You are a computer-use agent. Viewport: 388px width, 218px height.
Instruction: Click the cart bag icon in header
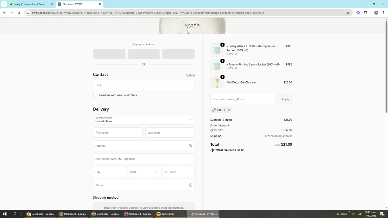click(289, 26)
